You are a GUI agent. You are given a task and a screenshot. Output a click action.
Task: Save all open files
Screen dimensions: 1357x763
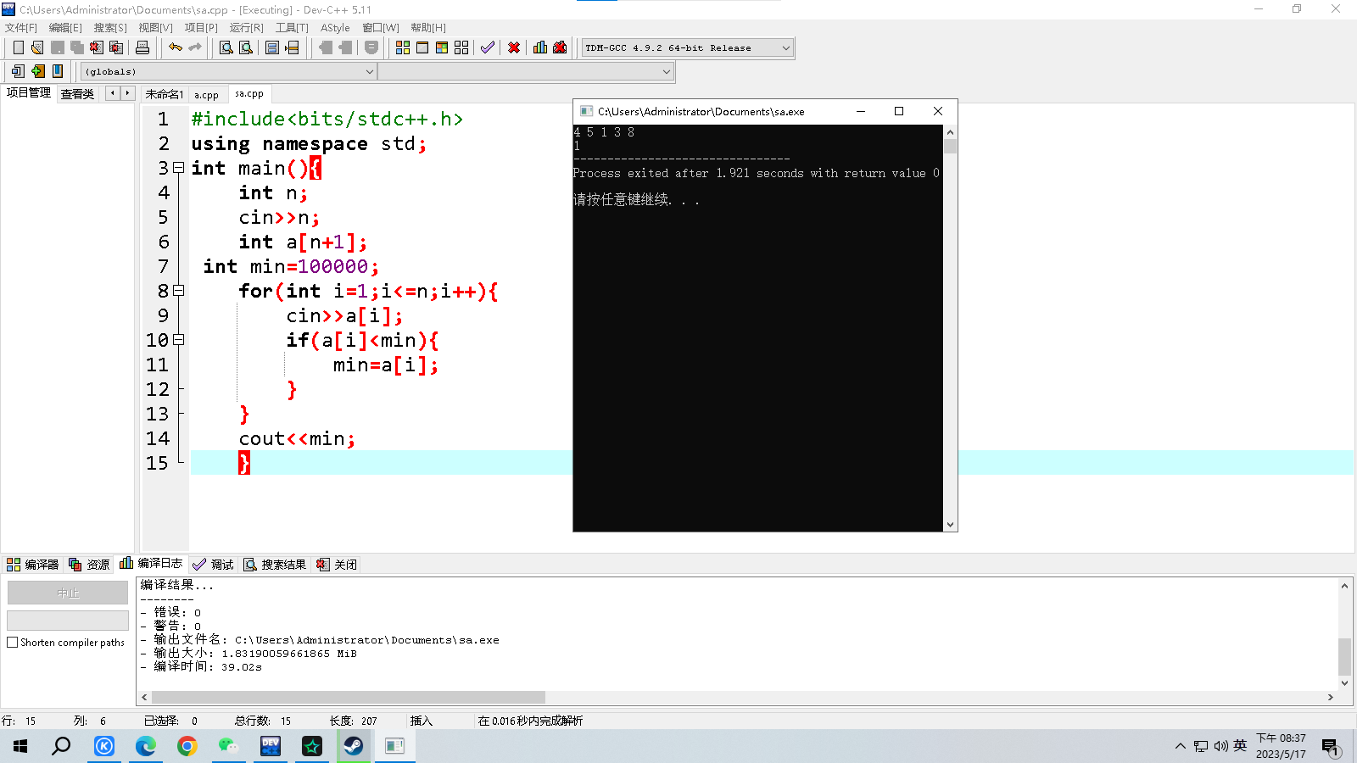coord(77,47)
